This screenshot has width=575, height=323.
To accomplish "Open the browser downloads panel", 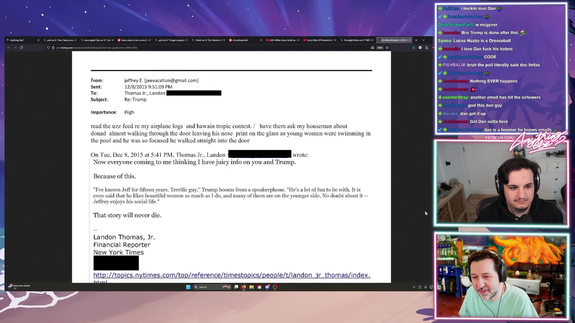I will point(414,48).
